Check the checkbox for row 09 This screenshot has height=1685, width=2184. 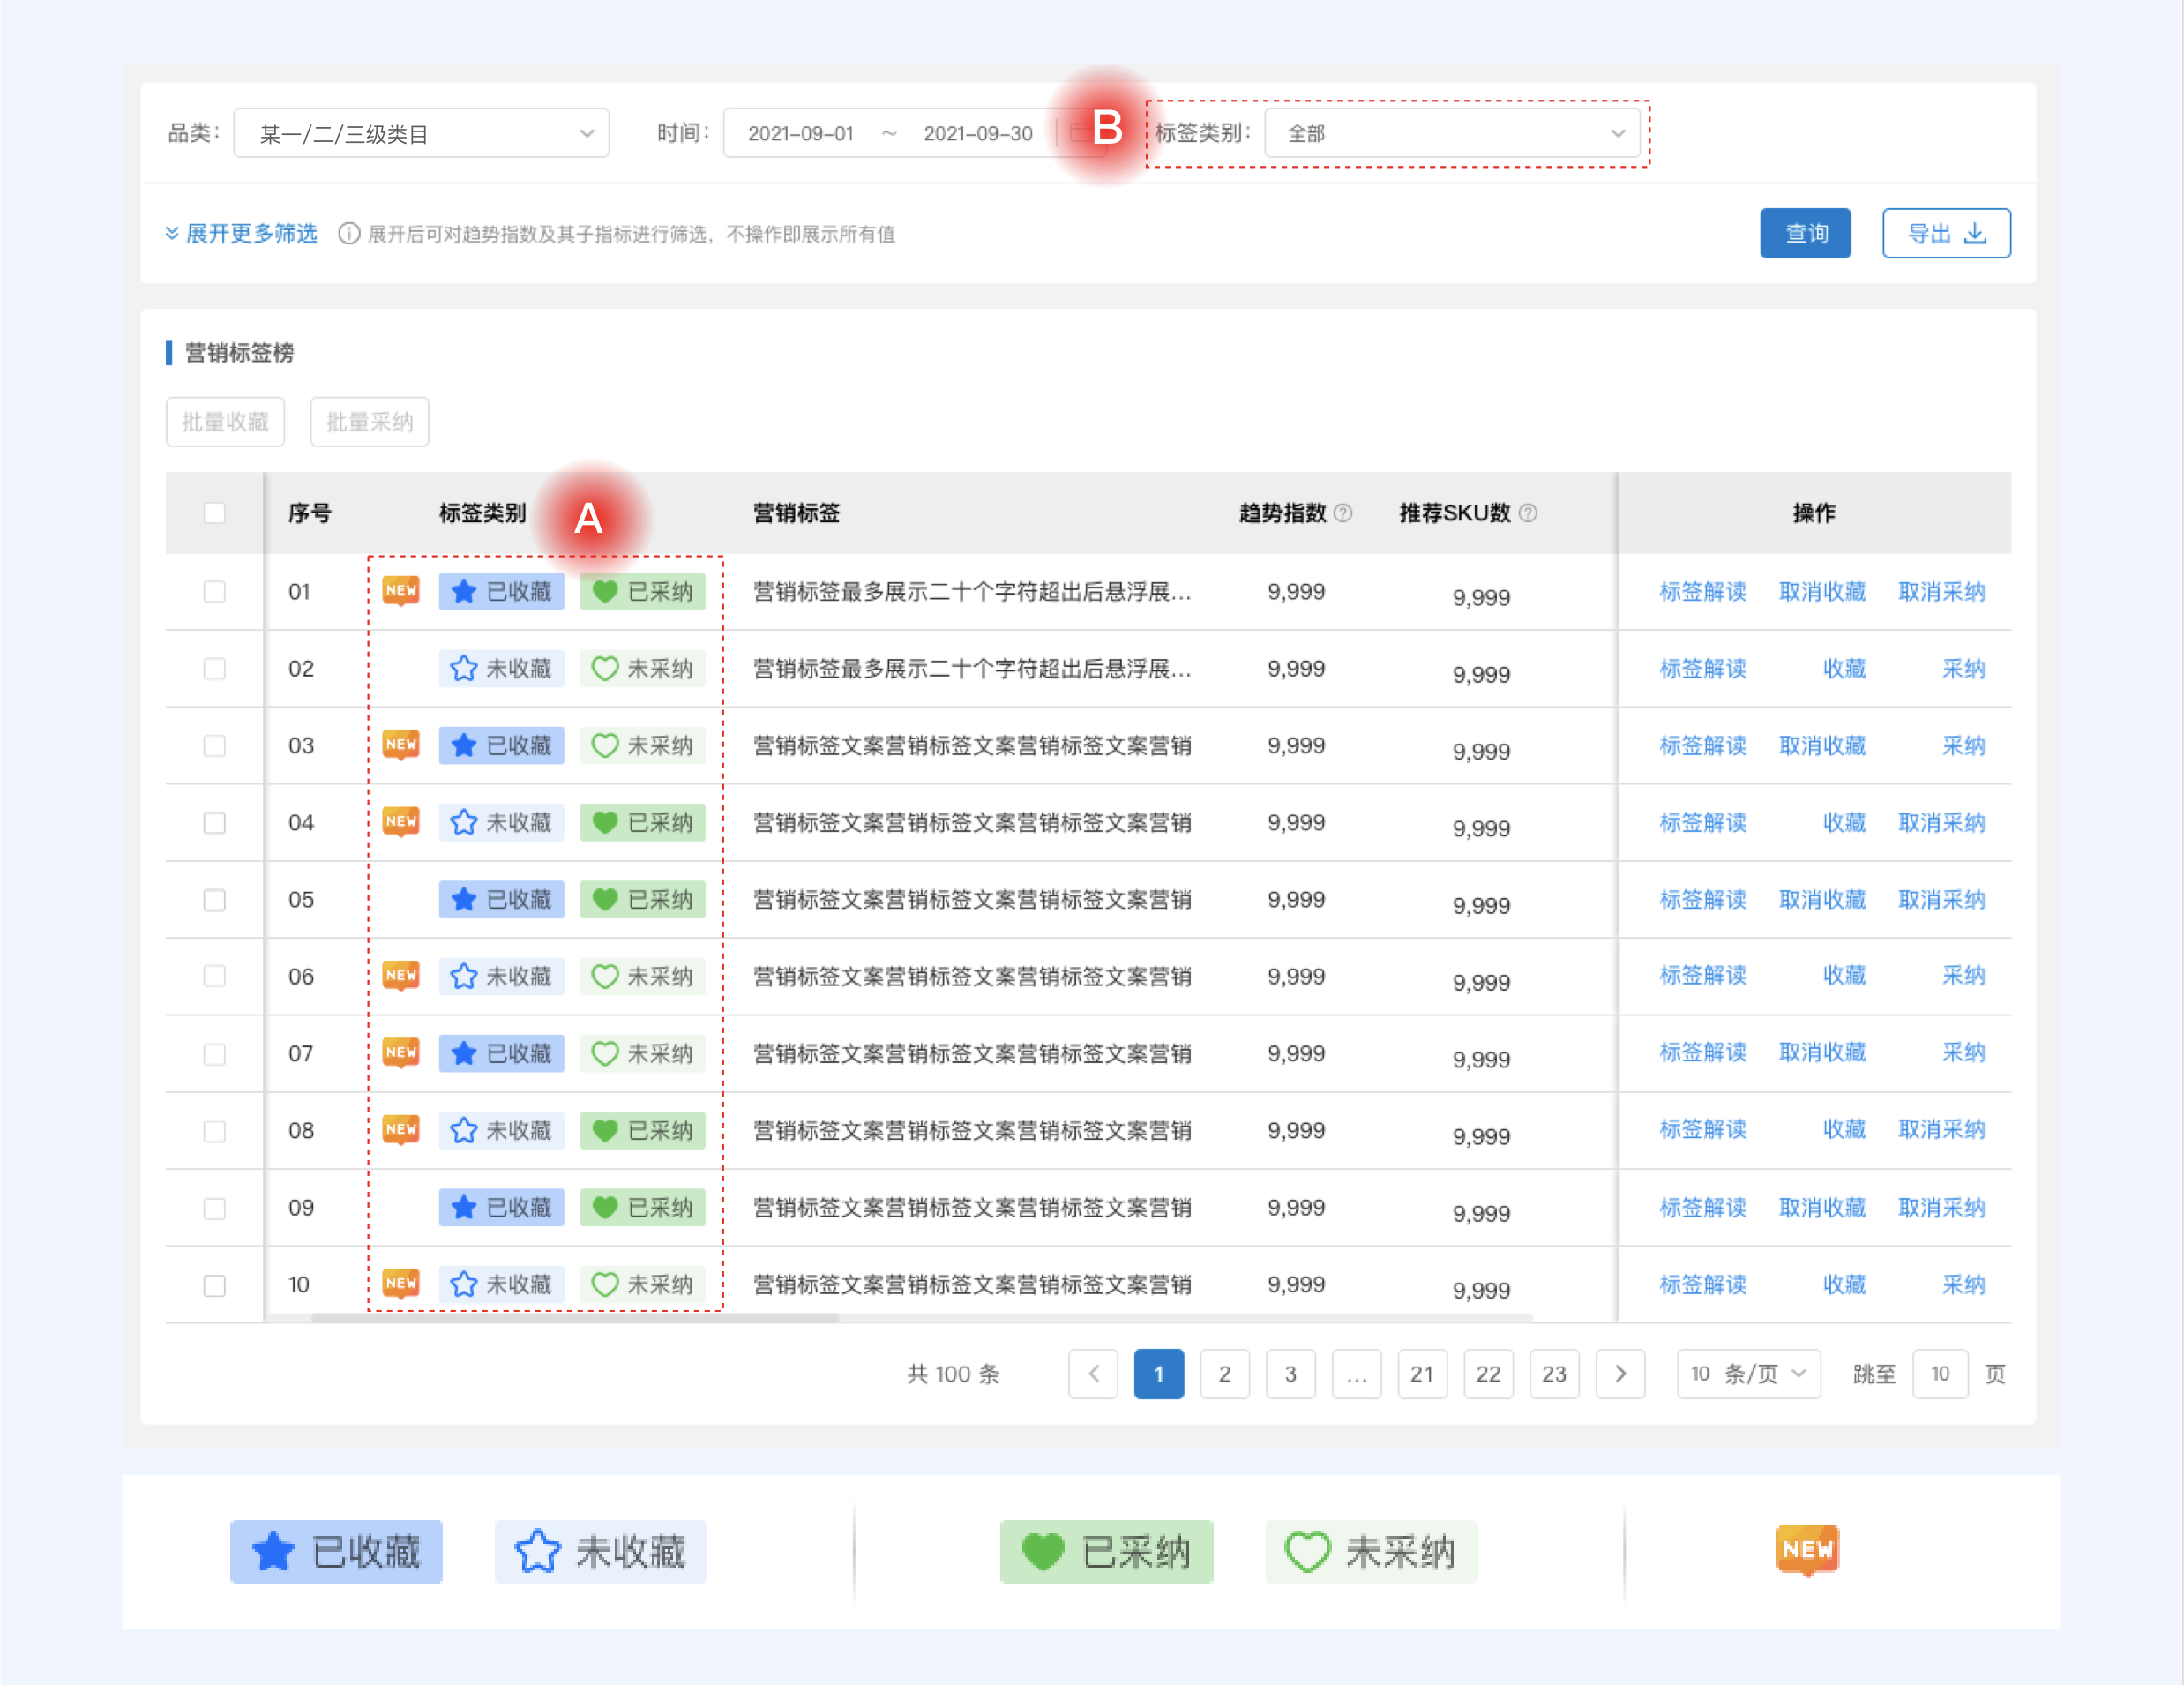coord(214,1207)
